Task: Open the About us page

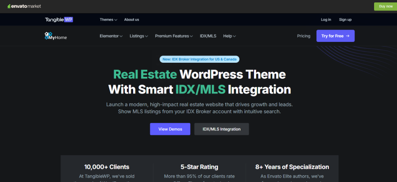Action: coord(131,19)
